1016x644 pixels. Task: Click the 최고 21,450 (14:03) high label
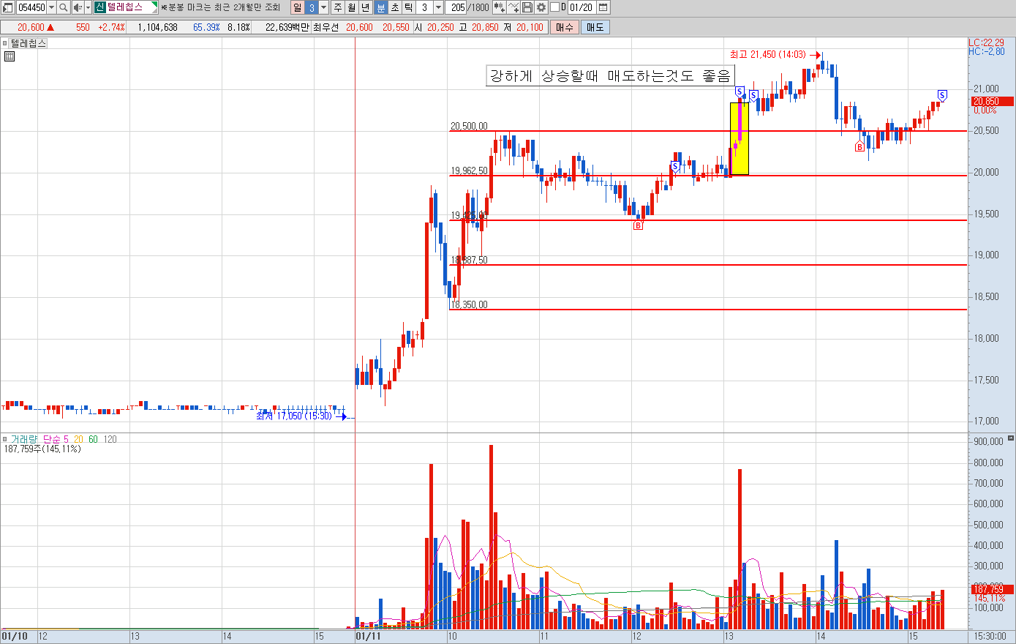click(768, 55)
